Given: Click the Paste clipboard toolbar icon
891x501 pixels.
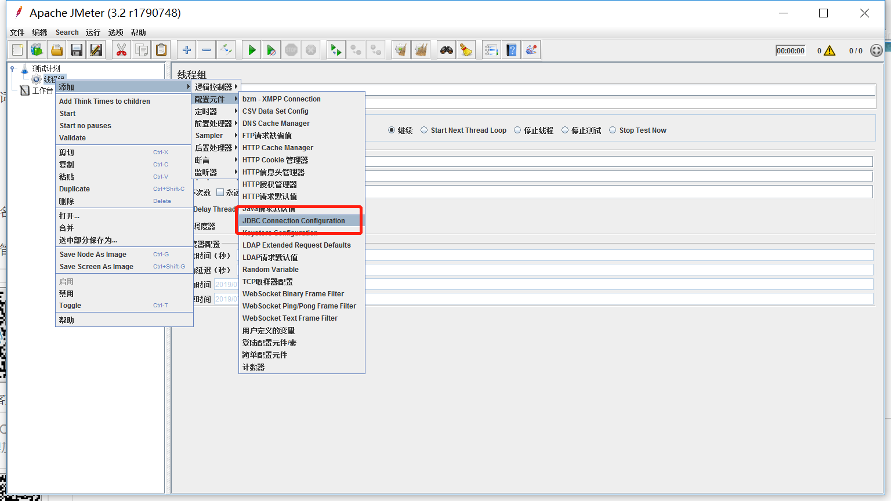Looking at the screenshot, I should tap(161, 50).
